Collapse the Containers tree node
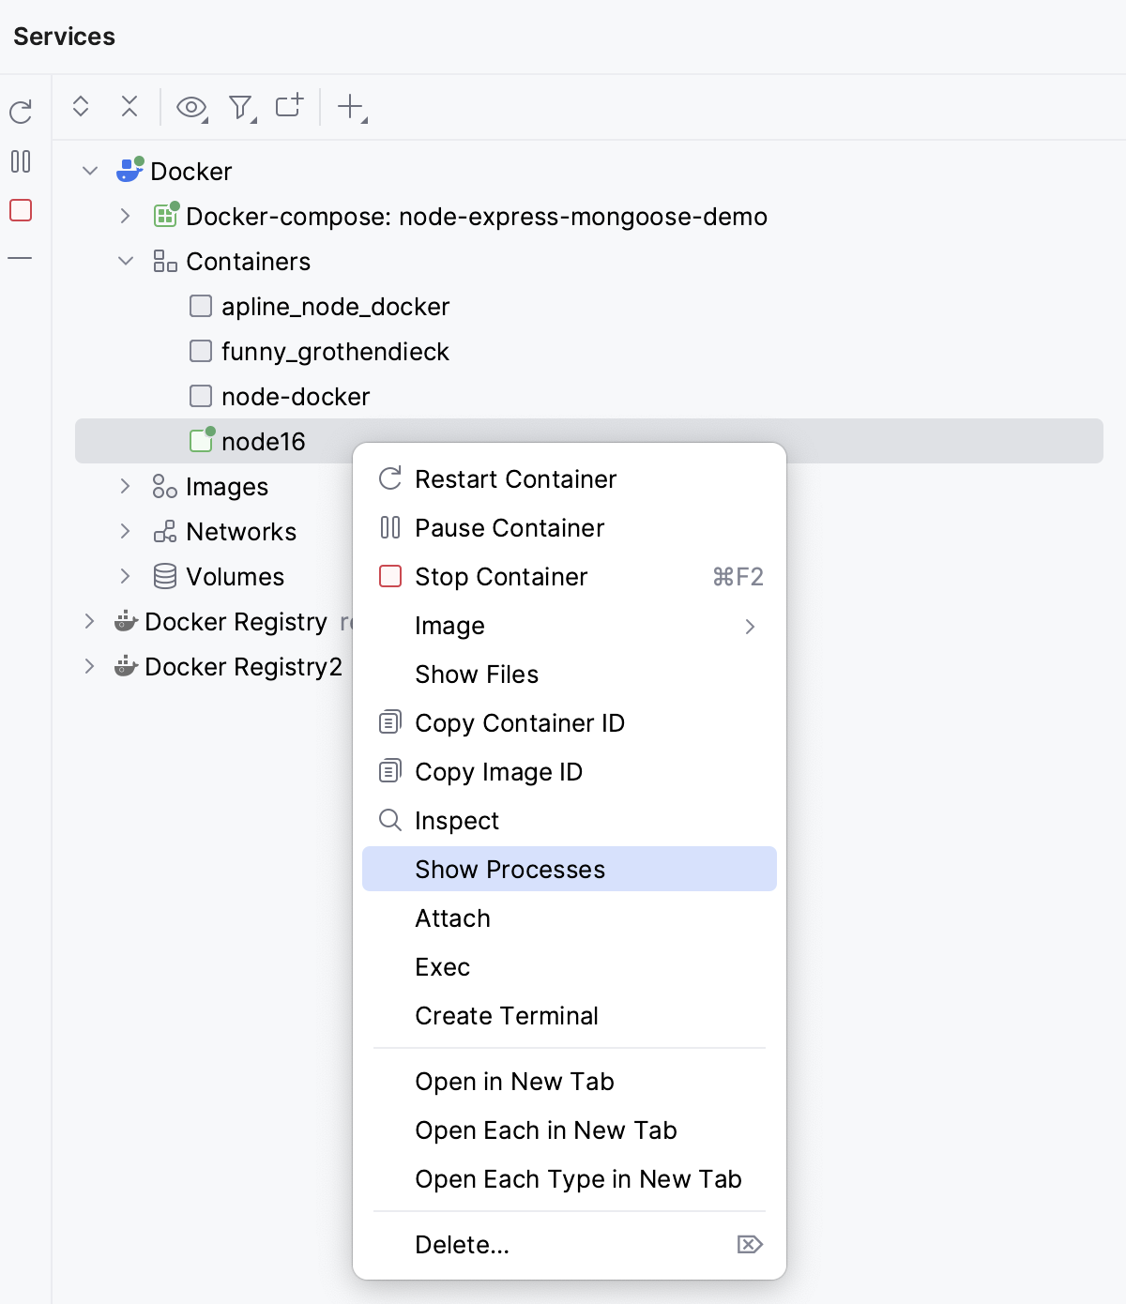Image resolution: width=1126 pixels, height=1304 pixels. coord(125,261)
